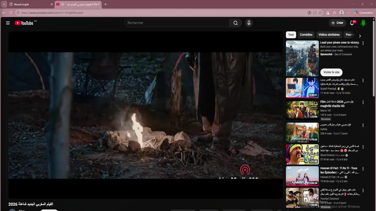Open the notifications bell

(352, 23)
